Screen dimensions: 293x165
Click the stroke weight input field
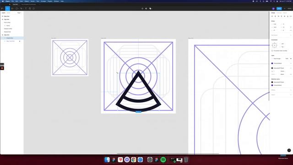(x=275, y=71)
